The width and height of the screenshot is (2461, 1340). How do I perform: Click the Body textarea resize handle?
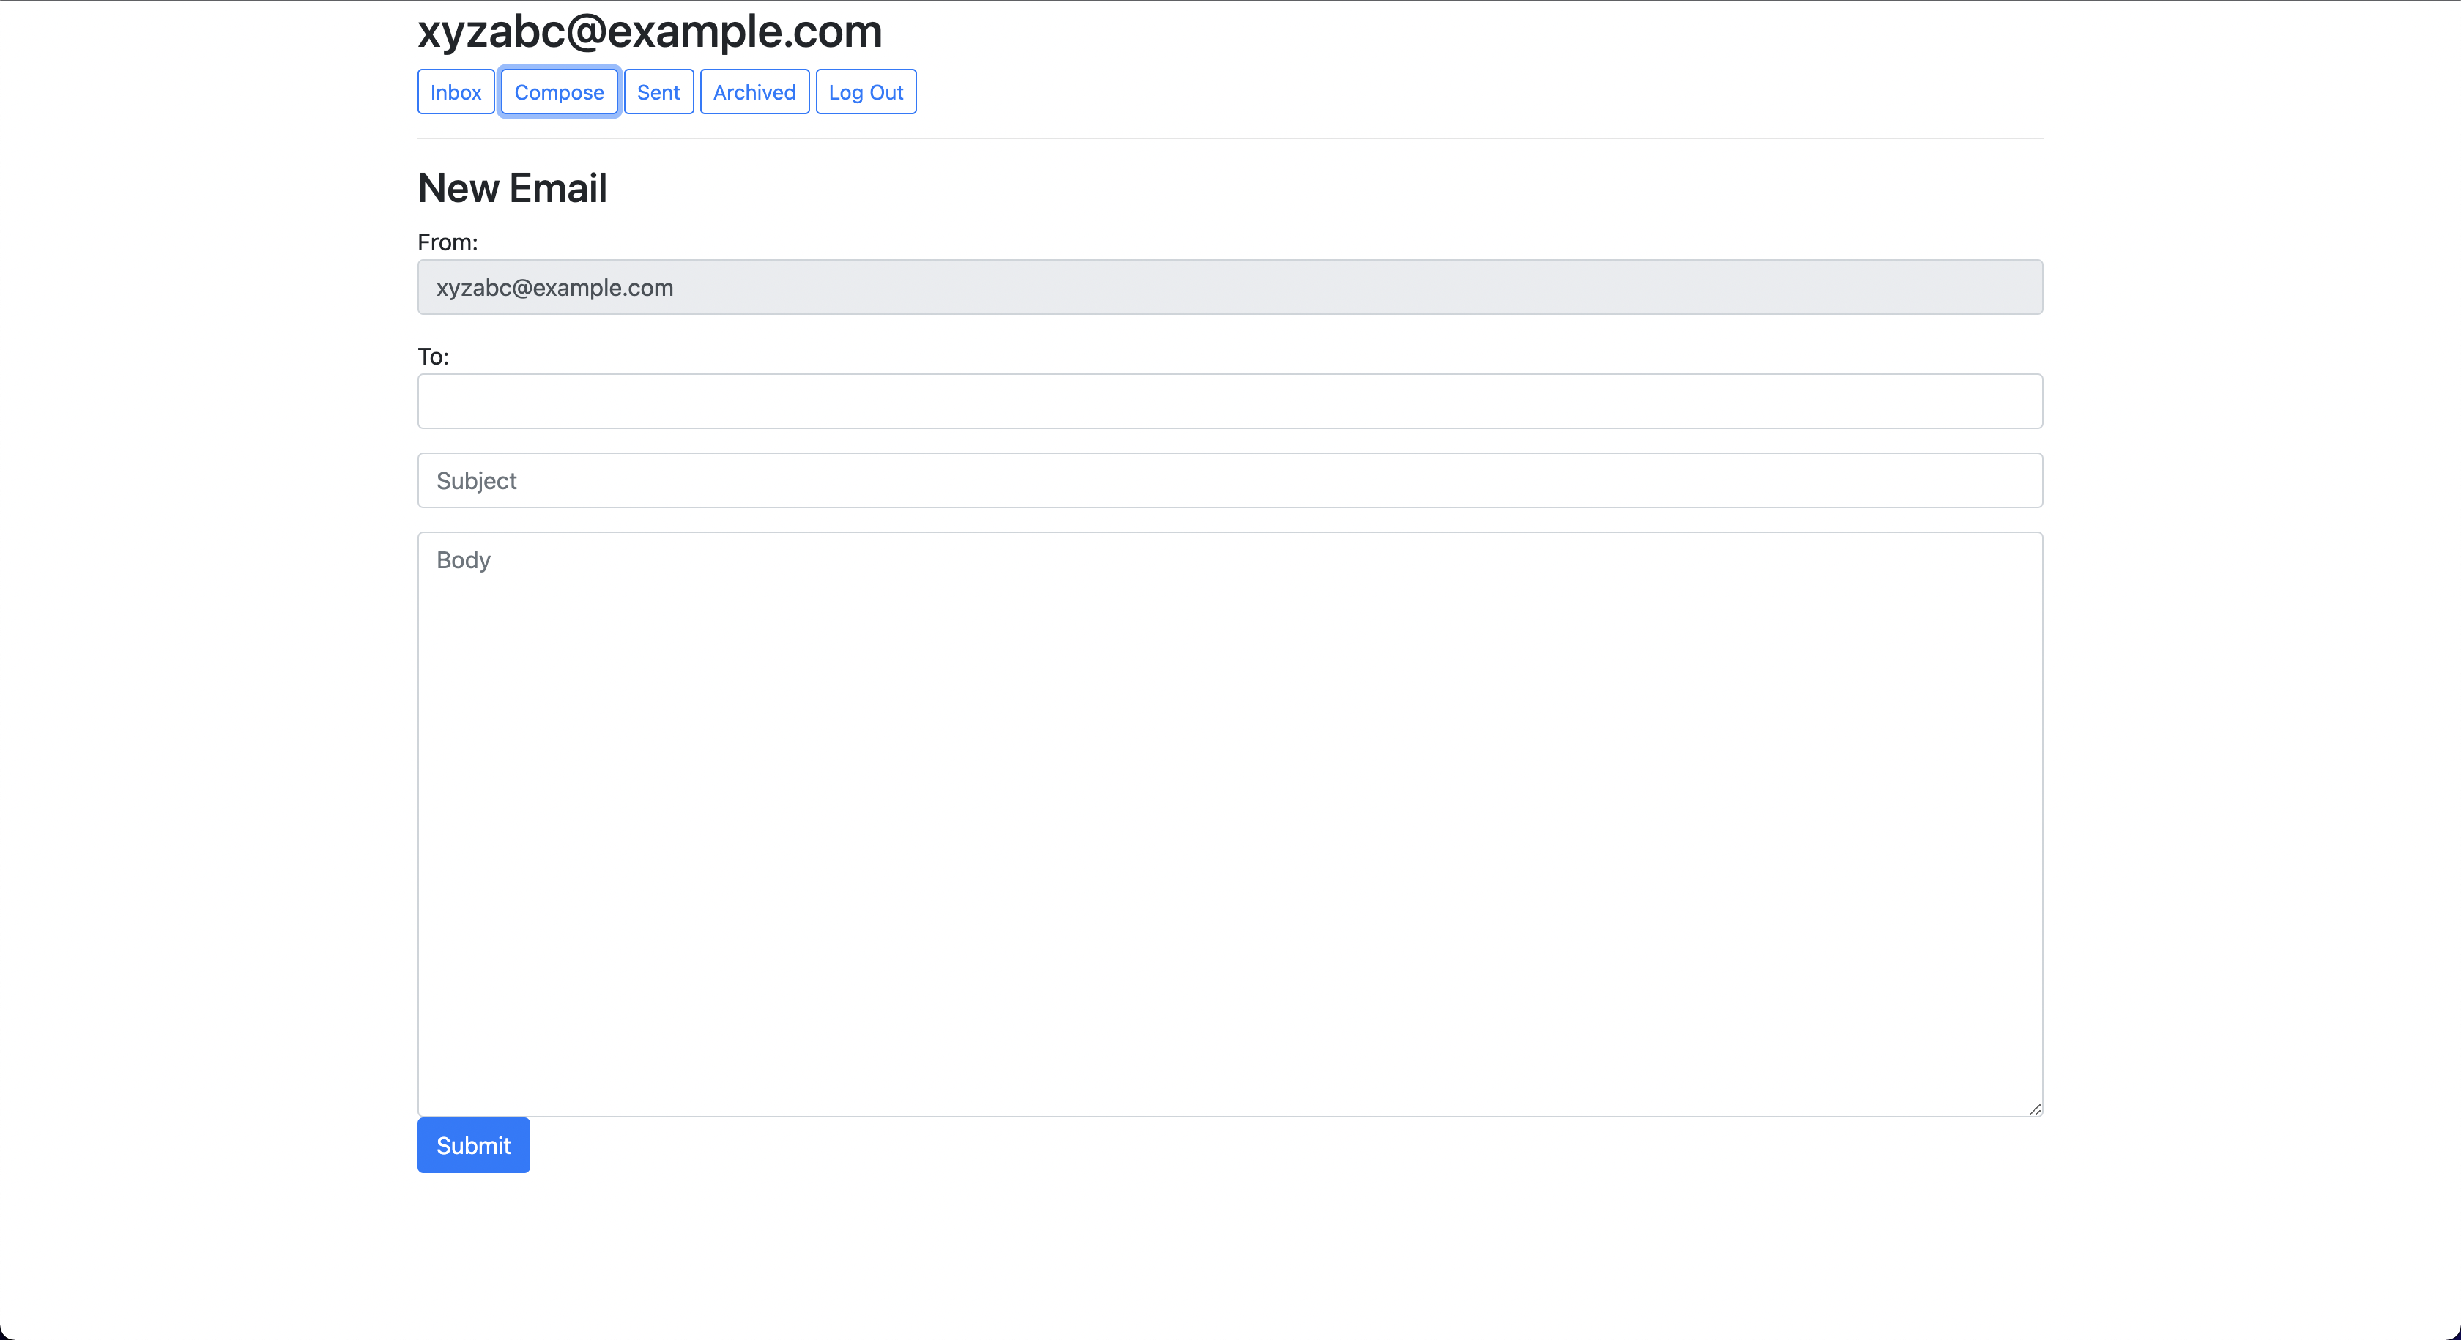(x=2035, y=1109)
